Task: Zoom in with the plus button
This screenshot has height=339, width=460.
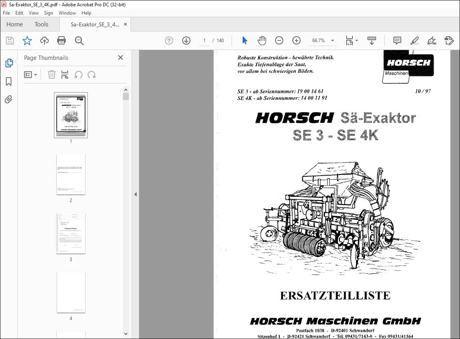Action: pyautogui.click(x=296, y=41)
